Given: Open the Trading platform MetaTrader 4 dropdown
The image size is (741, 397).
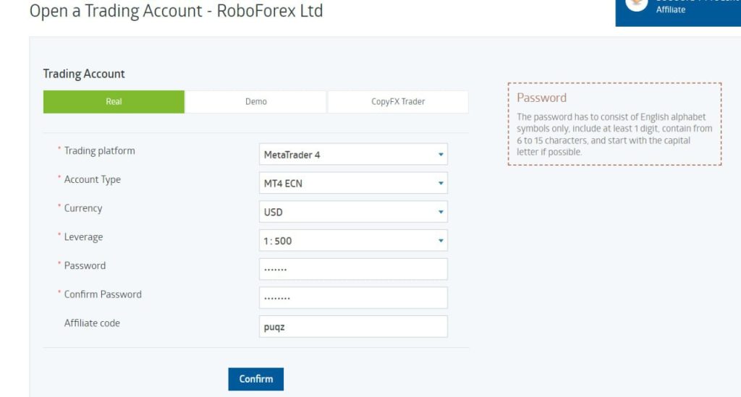Looking at the screenshot, I should [x=353, y=154].
